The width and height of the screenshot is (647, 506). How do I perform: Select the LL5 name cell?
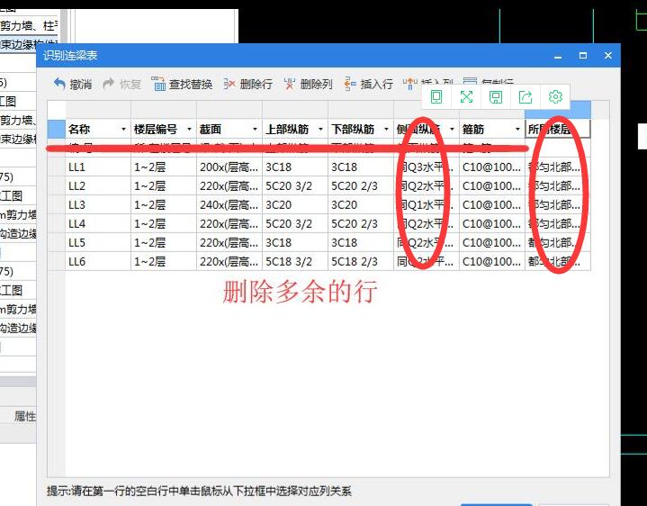[x=98, y=242]
